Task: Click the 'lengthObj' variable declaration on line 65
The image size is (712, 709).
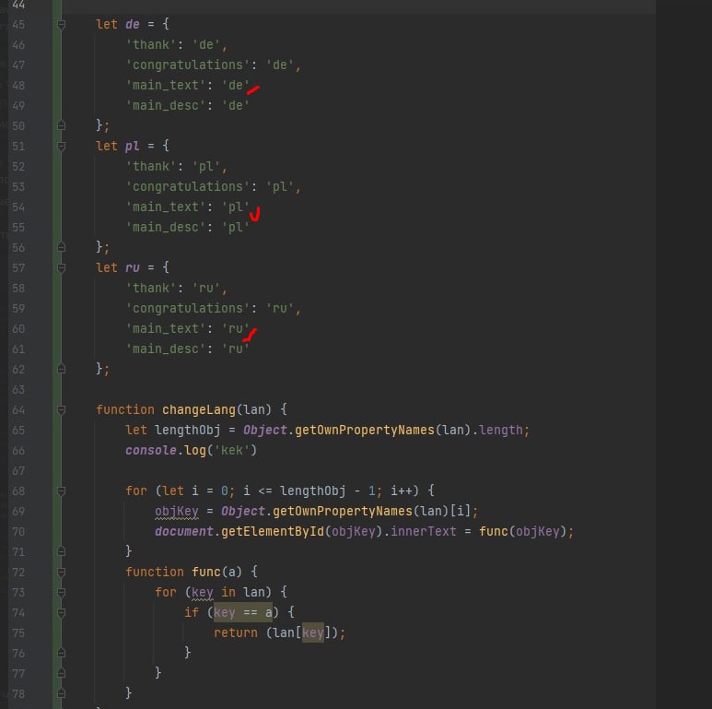Action: pyautogui.click(x=188, y=430)
